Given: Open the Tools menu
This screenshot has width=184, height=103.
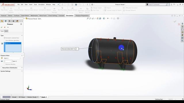Looking at the screenshot, I should click(x=35, y=5).
